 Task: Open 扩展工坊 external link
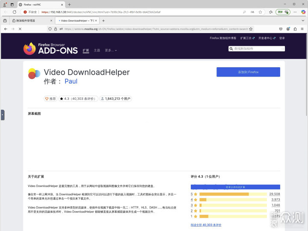tap(247, 38)
